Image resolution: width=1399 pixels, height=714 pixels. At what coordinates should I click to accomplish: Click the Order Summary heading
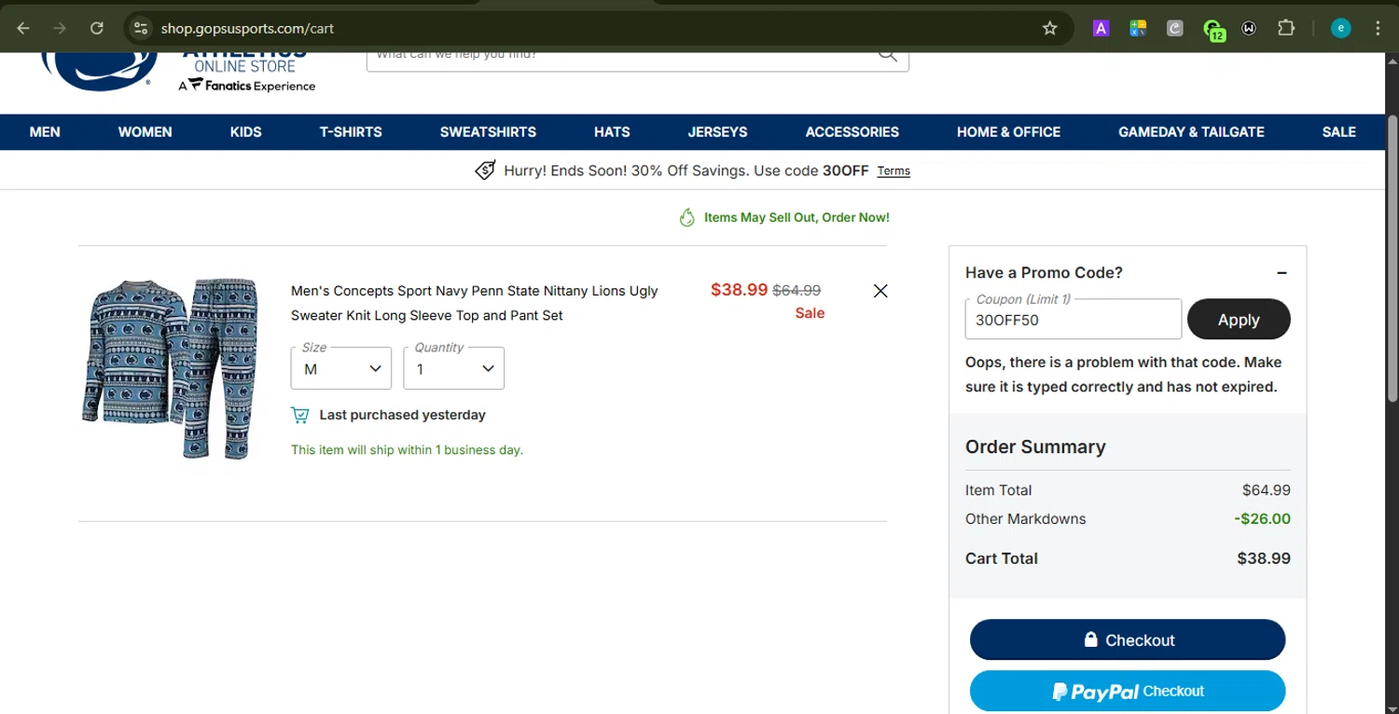[x=1035, y=446]
